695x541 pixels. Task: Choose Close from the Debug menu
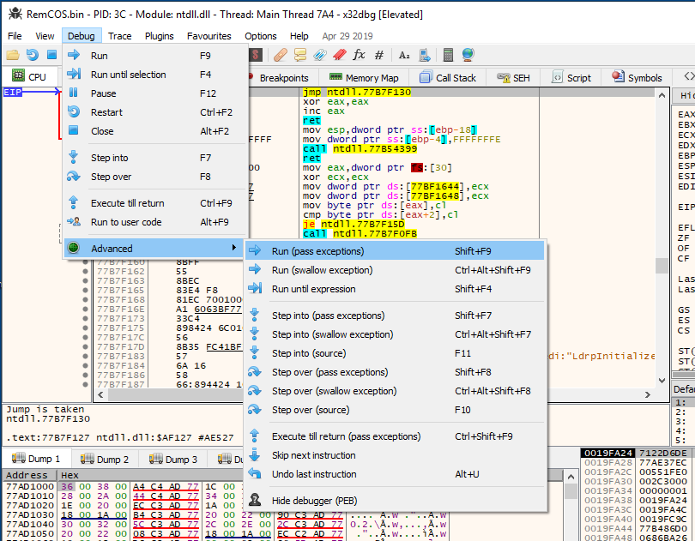point(154,131)
